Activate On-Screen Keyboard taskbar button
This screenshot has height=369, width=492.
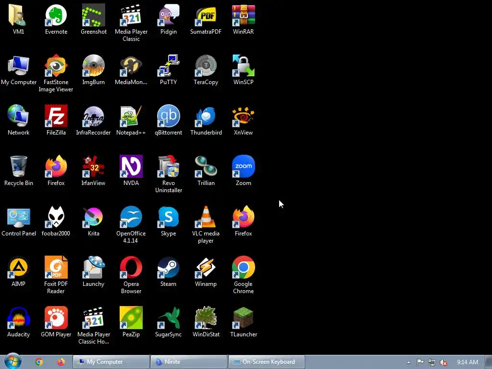(266, 362)
